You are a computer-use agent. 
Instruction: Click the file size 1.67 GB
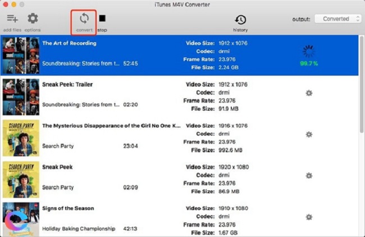pos(228,233)
